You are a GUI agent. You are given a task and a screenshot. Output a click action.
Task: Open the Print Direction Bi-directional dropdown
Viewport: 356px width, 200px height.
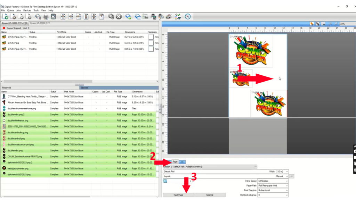point(273,191)
